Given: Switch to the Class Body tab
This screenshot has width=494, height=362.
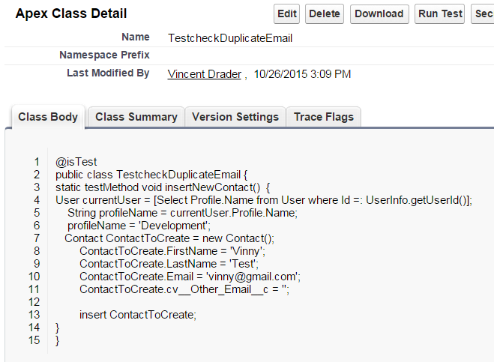Looking at the screenshot, I should (48, 117).
